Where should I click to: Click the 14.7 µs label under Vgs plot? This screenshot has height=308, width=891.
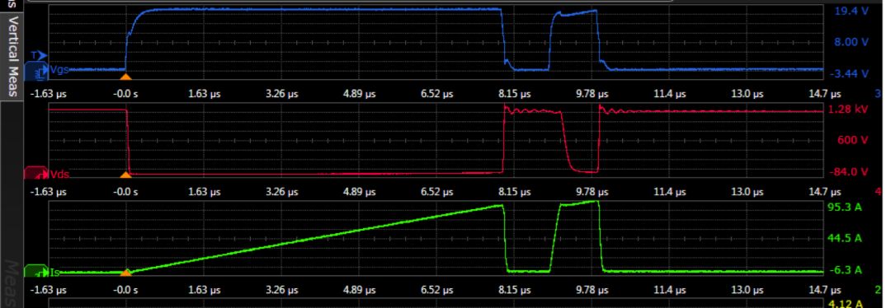(x=824, y=94)
